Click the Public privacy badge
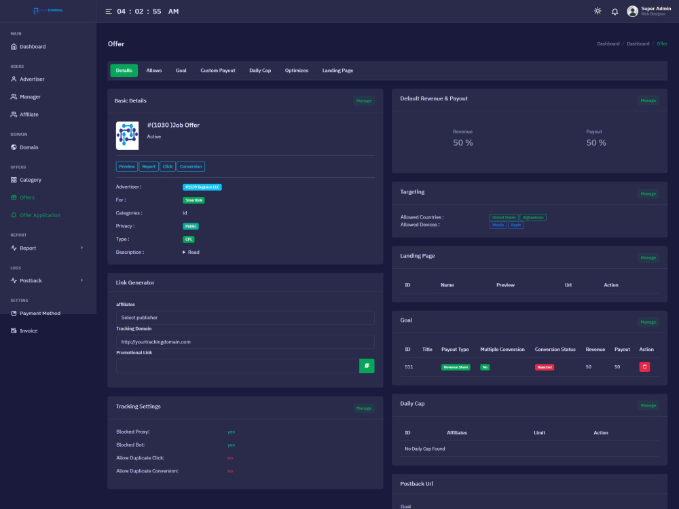 pos(191,227)
